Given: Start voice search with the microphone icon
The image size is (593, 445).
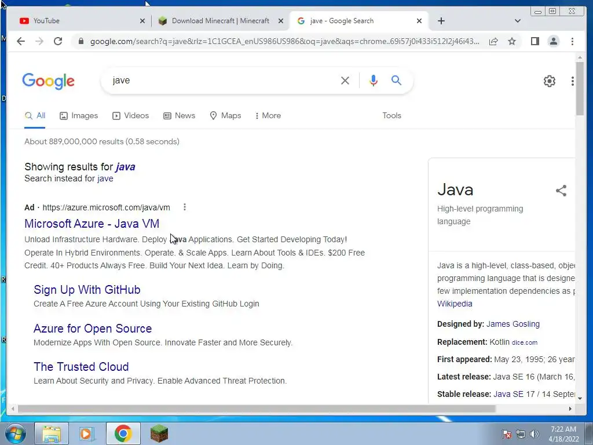Looking at the screenshot, I should (374, 80).
